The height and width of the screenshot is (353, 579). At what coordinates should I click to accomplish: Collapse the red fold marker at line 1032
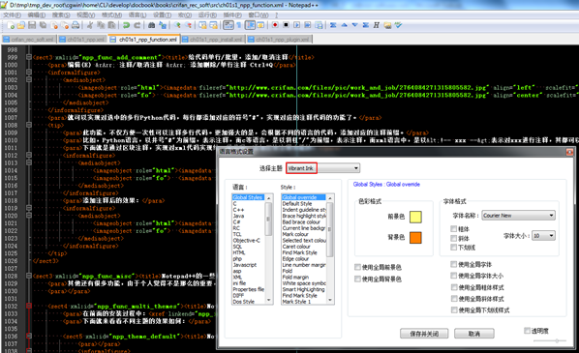point(29,307)
